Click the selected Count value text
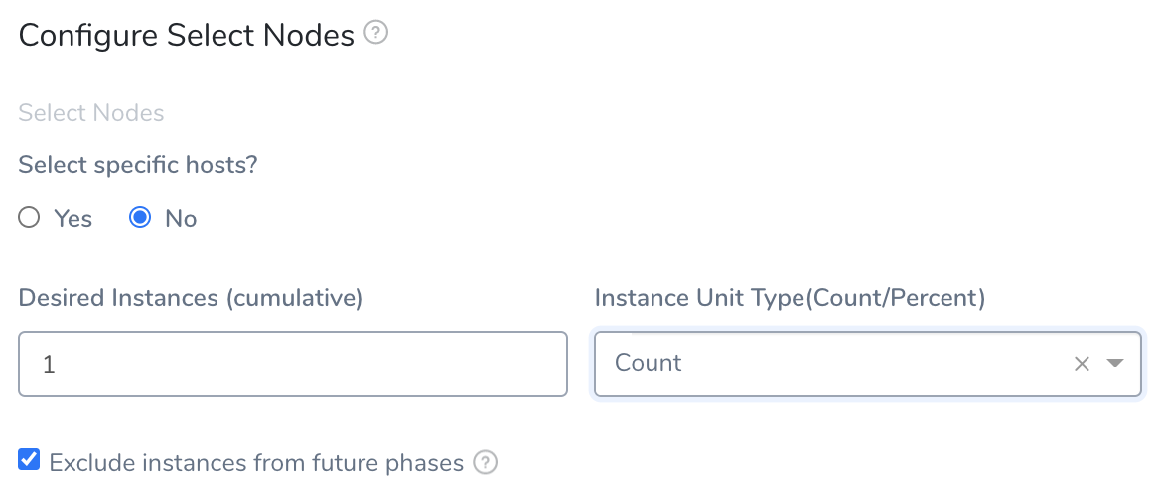The image size is (1160, 500). (x=649, y=363)
